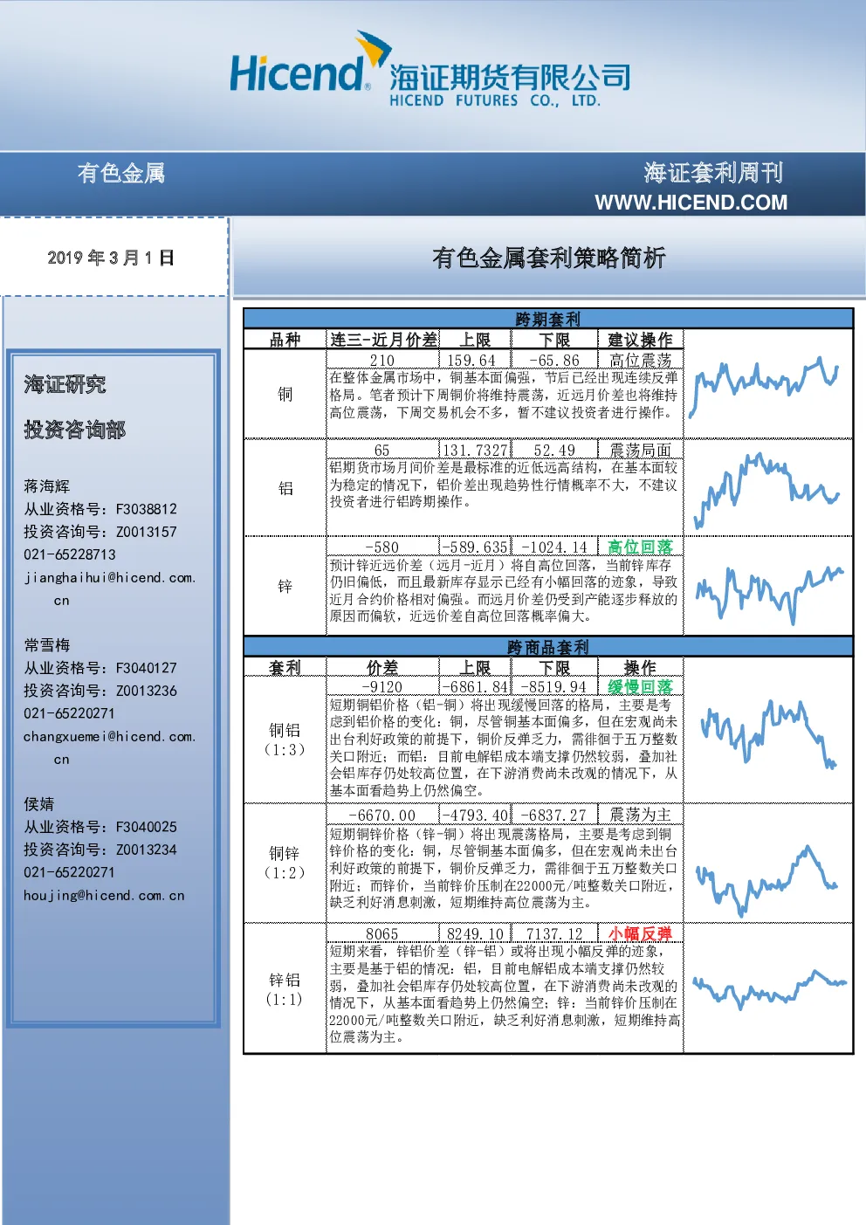Viewport: 866px width, 1225px height.
Task: Click the 海证研究 sidebar heading
Action: coord(65,384)
